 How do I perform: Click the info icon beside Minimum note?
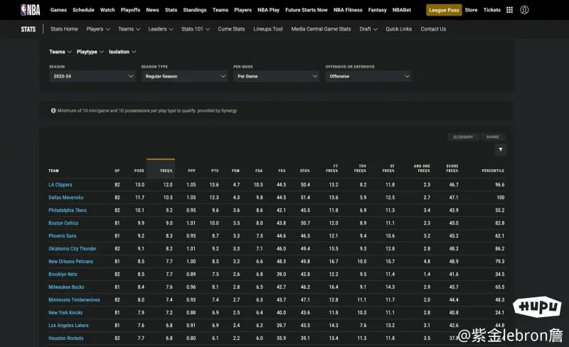pos(53,110)
